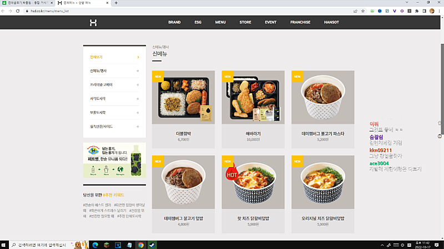
Task: Click the 오리지널 치즈 닭갈비덮밥 name
Action: [x=323, y=218]
